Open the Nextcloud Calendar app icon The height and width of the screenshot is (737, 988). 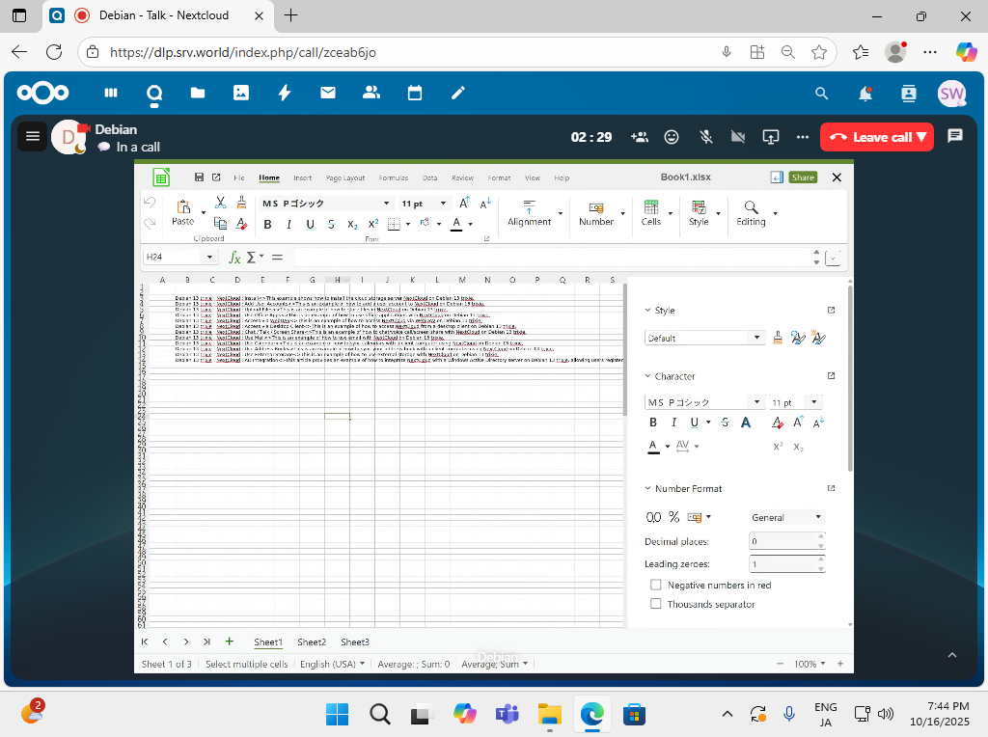(415, 93)
